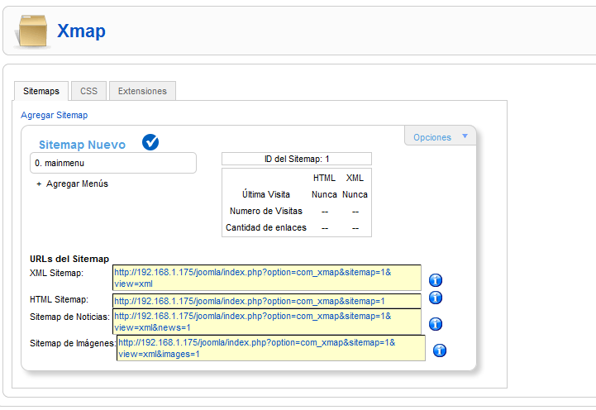Screen dimensions: 596x410
Task: Select the 0. mainmenu item
Action: [113, 163]
